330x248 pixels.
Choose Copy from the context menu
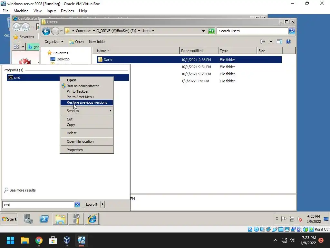click(87, 125)
